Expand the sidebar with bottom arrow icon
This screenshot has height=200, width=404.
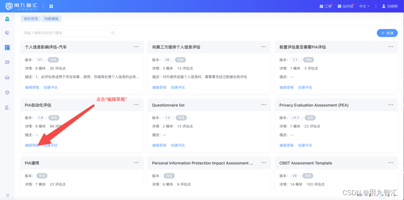pos(7,195)
